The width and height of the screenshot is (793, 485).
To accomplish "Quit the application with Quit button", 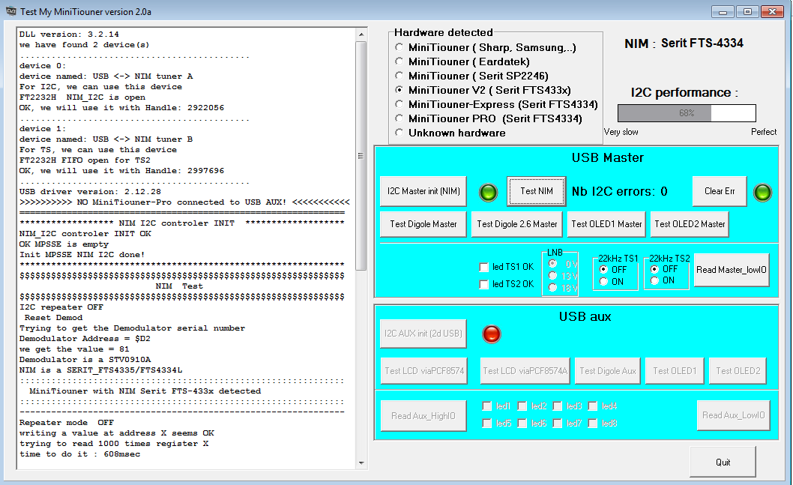I will point(723,462).
